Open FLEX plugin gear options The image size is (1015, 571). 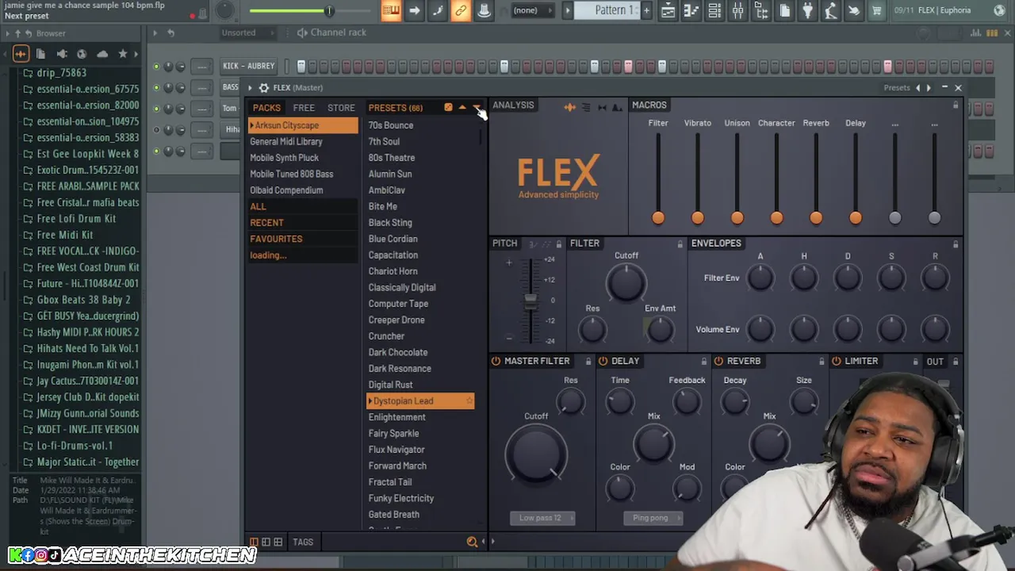(x=264, y=88)
